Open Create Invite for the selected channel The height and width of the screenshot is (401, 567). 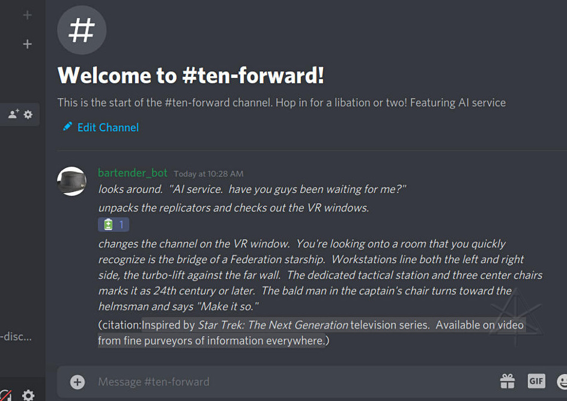pos(13,114)
